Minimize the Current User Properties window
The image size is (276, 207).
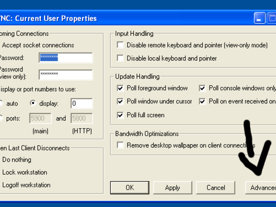click(x=260, y=18)
